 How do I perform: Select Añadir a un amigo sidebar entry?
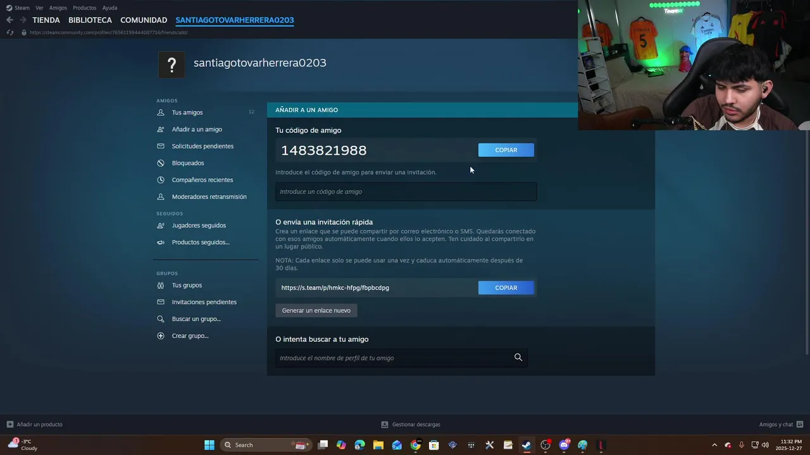coord(197,130)
